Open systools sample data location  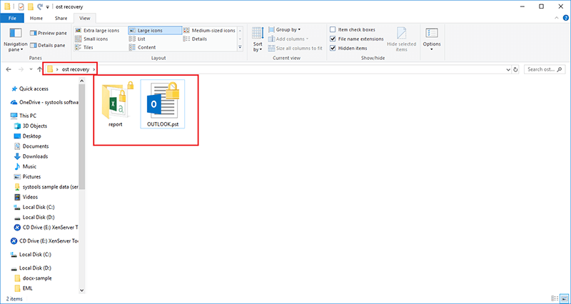point(46,187)
